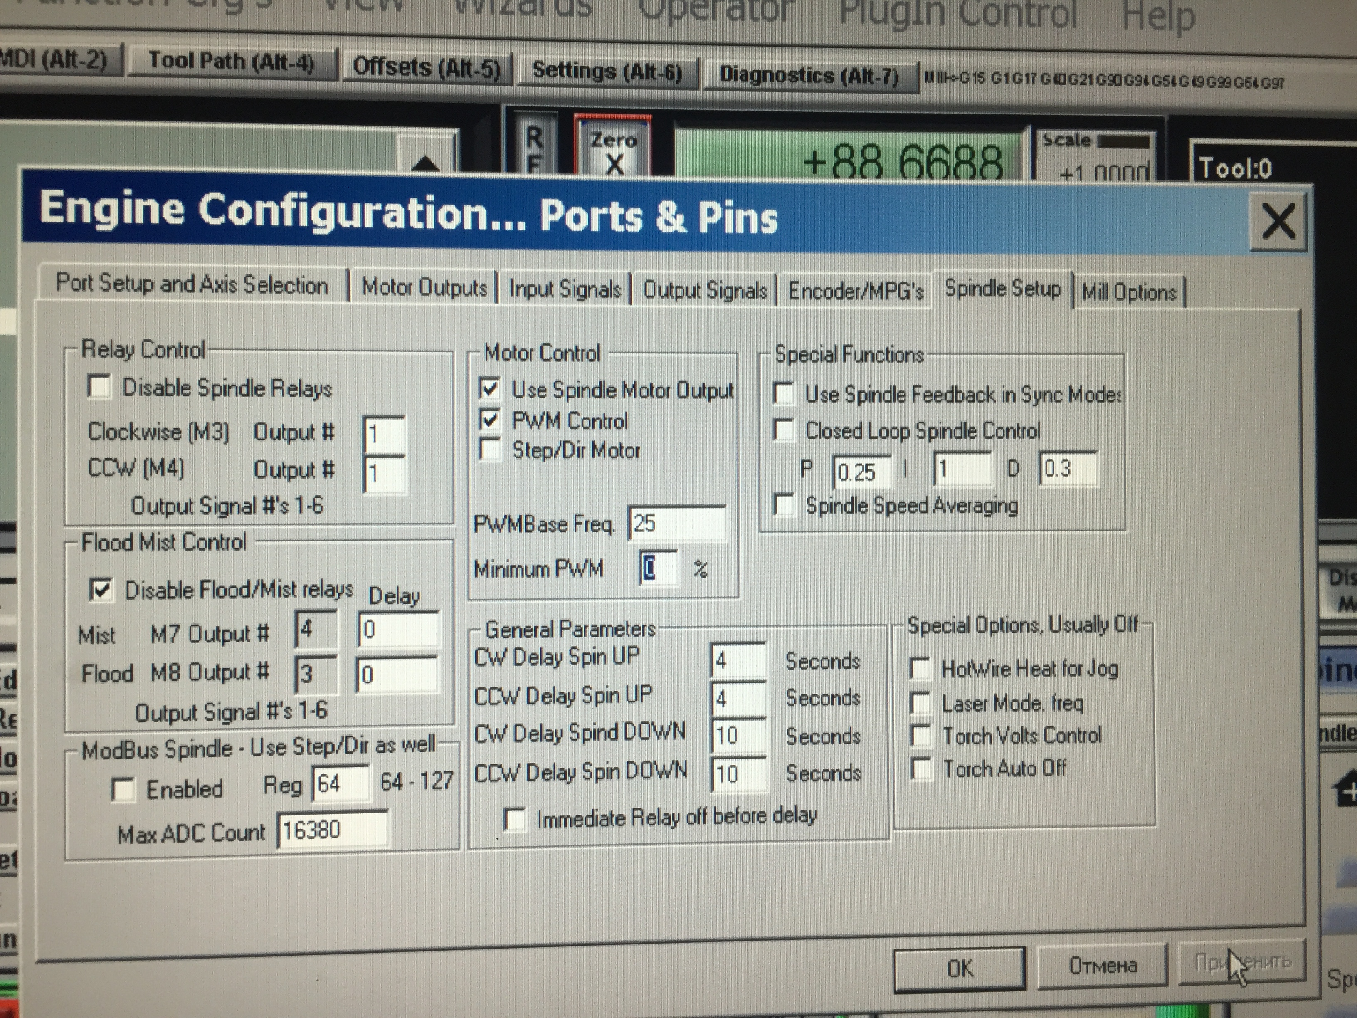Open the Input Signals tab
Screen dimensions: 1357x1018
[x=565, y=289]
